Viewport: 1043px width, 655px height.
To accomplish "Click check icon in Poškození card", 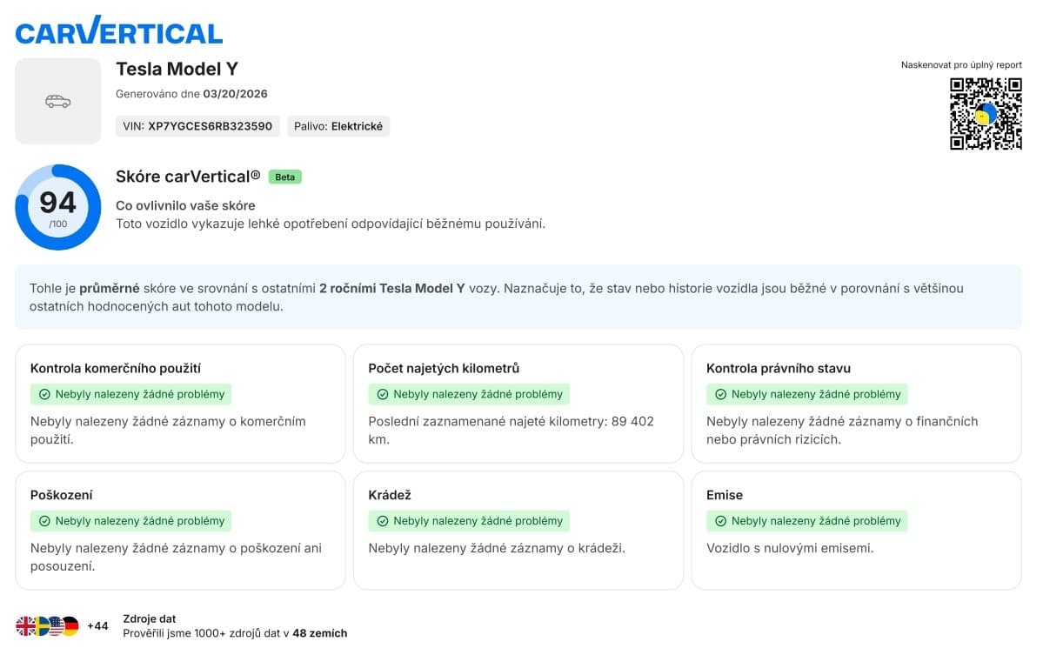I will [x=44, y=521].
